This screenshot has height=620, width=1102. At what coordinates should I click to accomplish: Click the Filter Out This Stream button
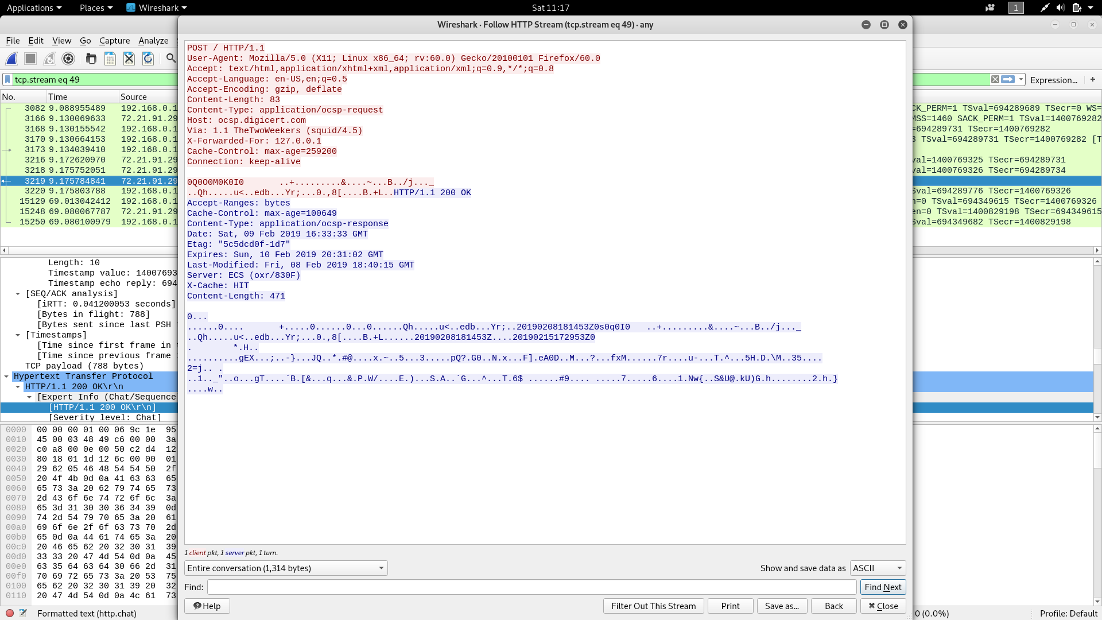tap(653, 606)
